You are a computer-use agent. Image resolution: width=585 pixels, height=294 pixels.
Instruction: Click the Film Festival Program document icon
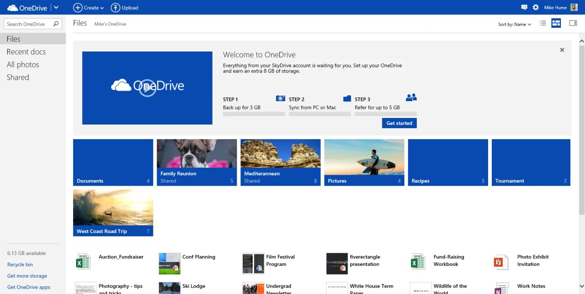(253, 263)
